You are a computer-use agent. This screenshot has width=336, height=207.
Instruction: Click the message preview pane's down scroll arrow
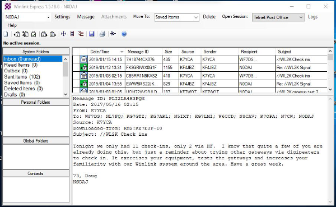pos(330,201)
